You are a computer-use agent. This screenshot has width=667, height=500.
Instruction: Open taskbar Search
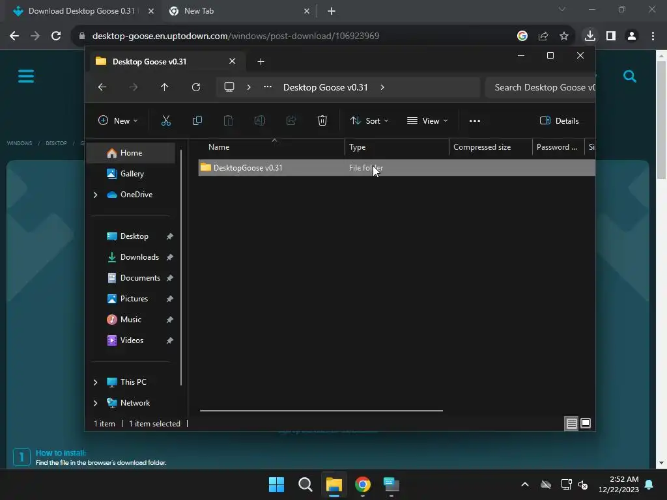(x=305, y=484)
